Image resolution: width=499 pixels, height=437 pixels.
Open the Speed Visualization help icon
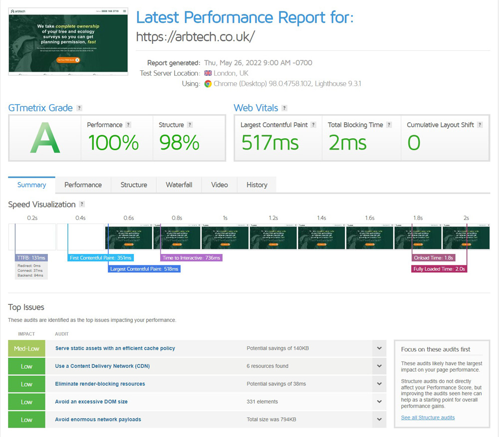tap(82, 204)
